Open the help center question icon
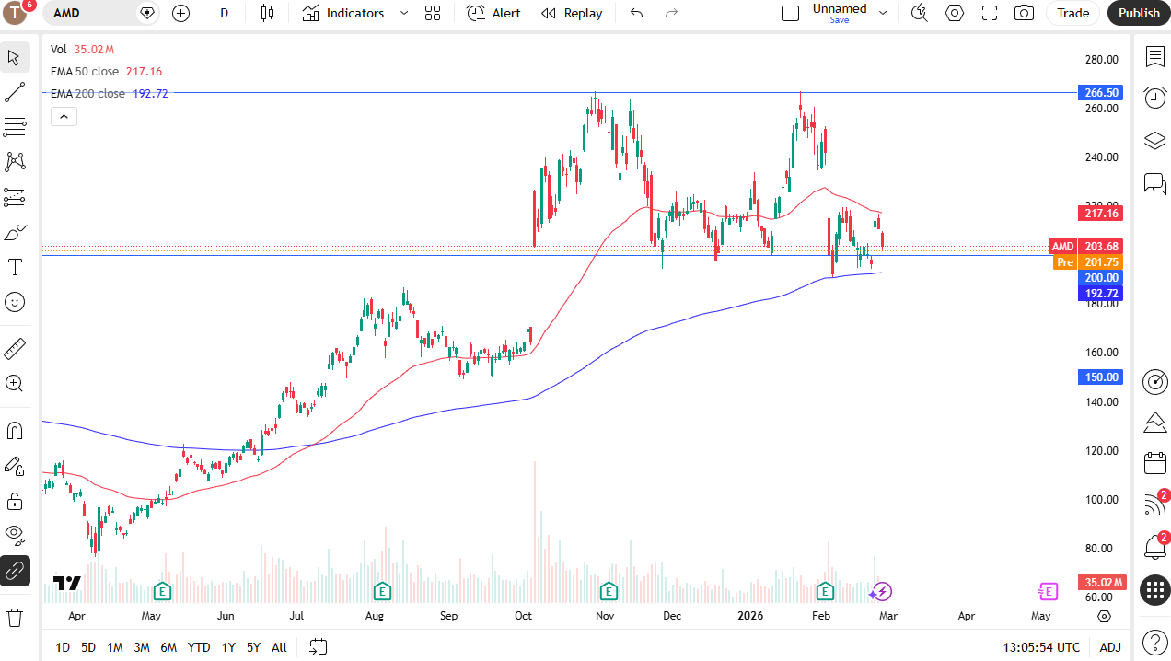 [1154, 641]
